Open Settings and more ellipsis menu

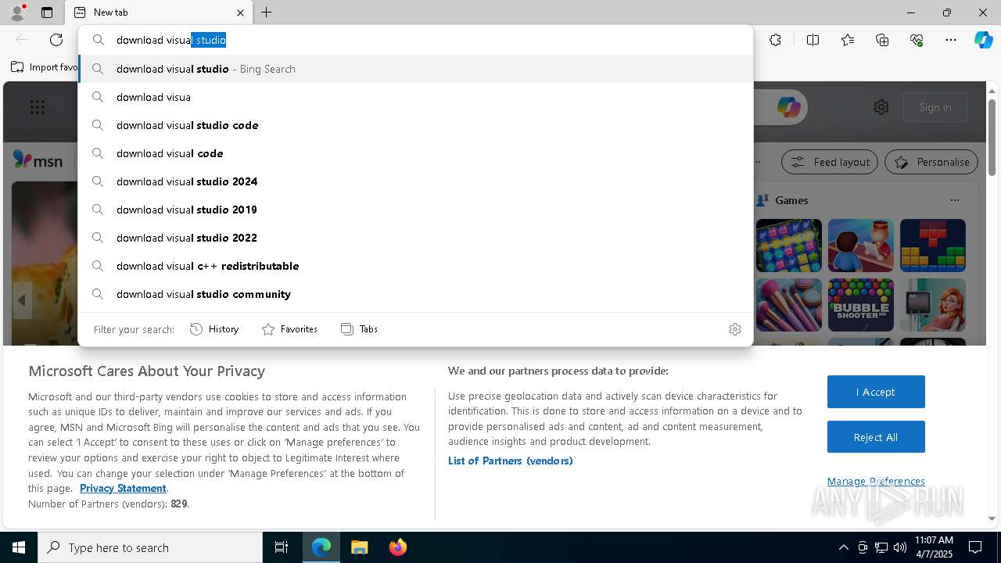pyautogui.click(x=951, y=40)
